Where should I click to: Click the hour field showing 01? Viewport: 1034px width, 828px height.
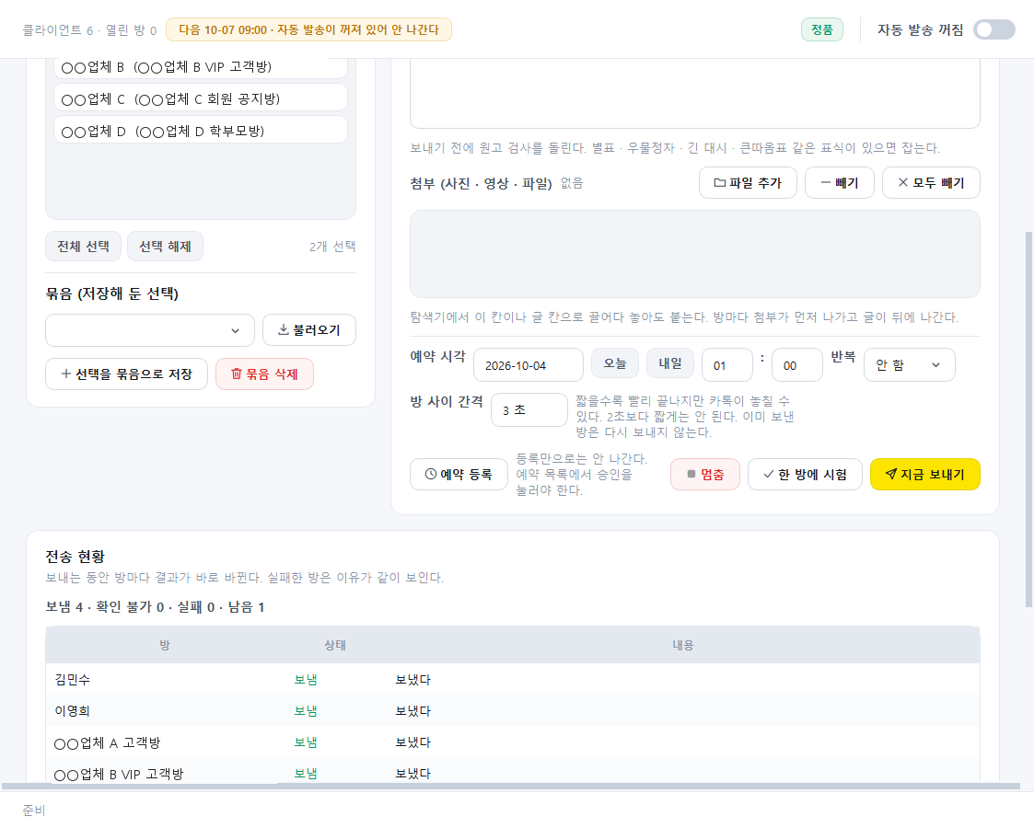click(726, 365)
